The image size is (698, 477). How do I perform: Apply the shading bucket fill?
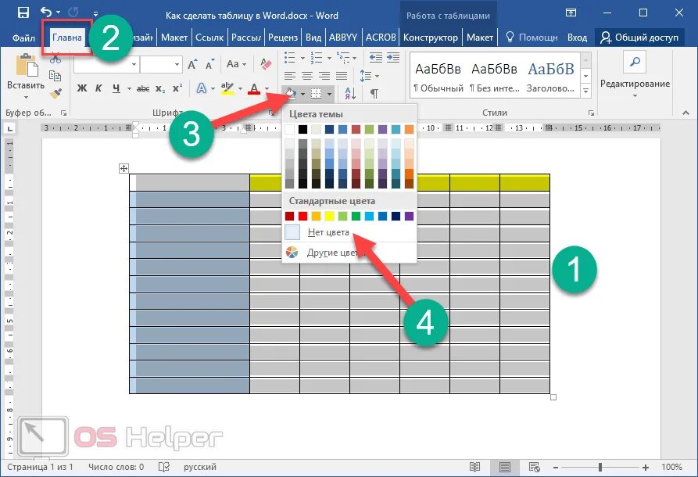click(x=290, y=94)
